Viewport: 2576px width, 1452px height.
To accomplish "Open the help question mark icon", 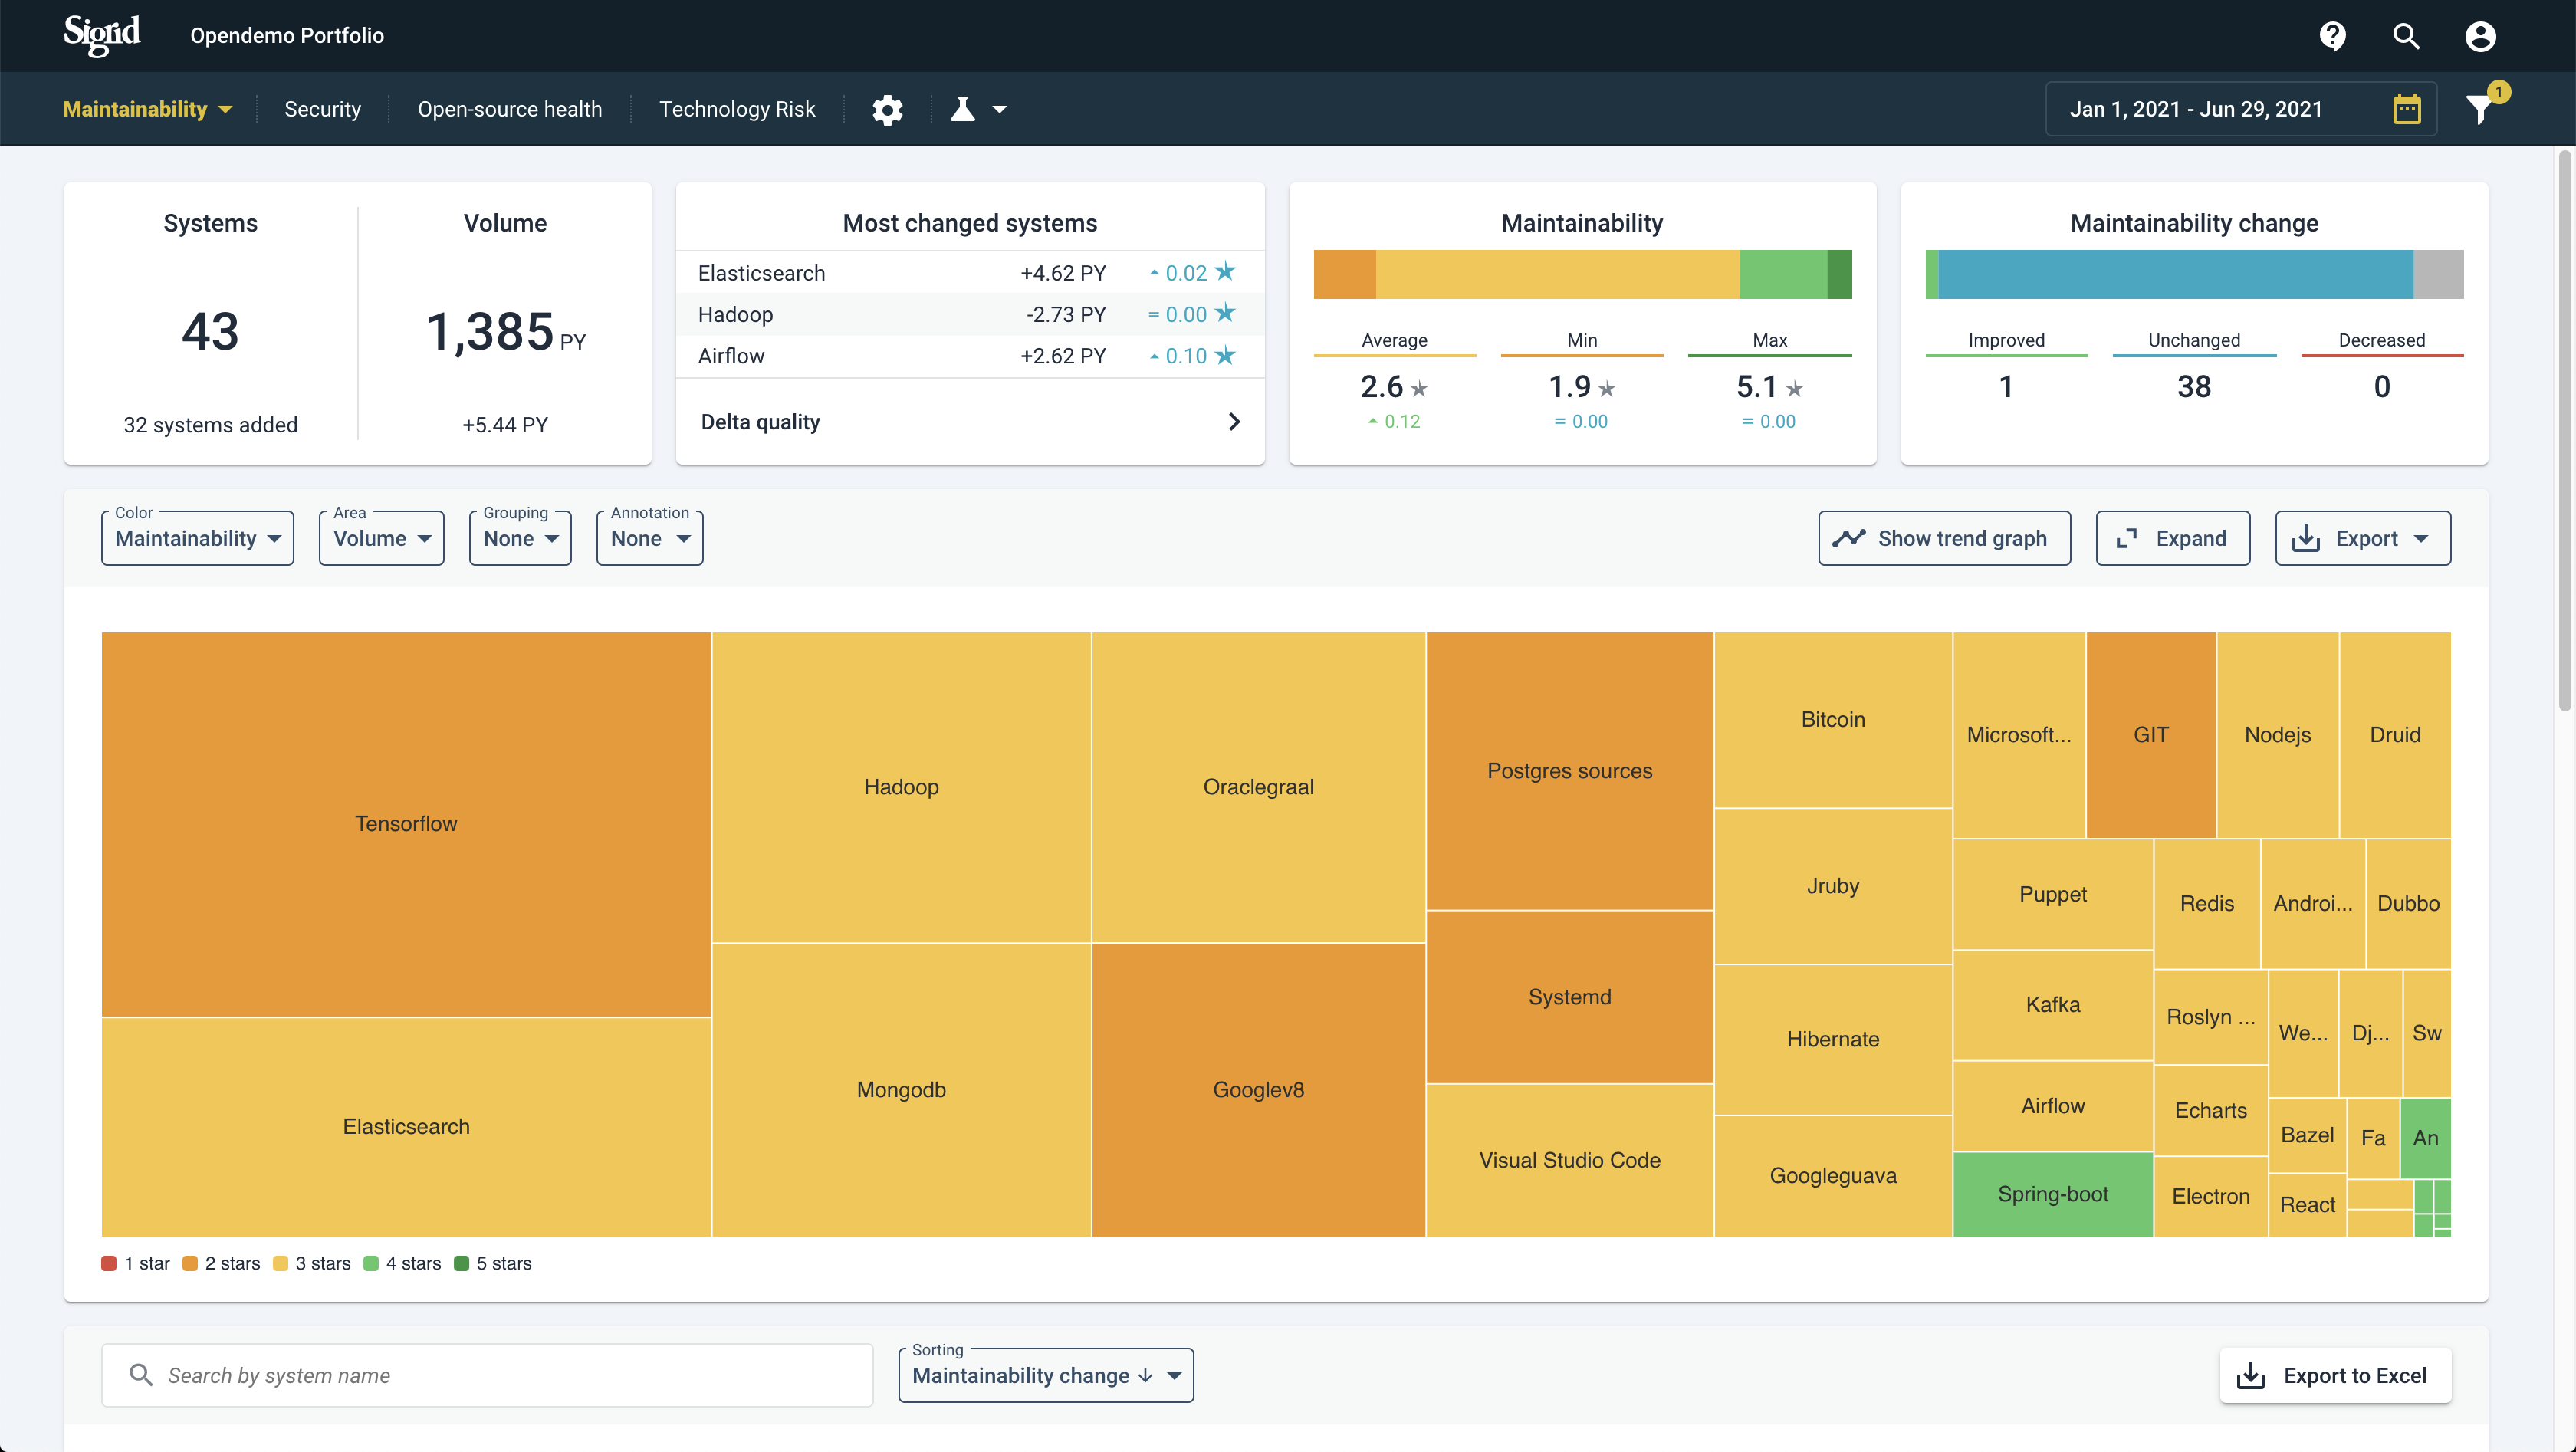I will 2332,36.
